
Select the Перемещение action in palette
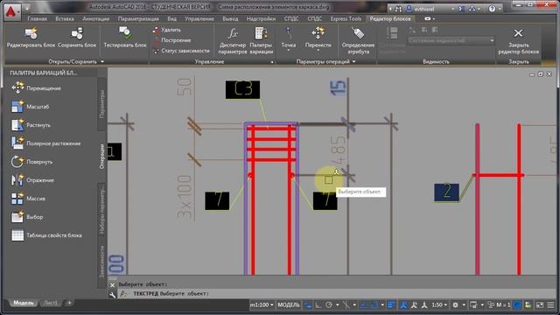click(x=36, y=87)
